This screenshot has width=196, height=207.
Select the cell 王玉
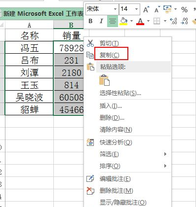coord(29,84)
